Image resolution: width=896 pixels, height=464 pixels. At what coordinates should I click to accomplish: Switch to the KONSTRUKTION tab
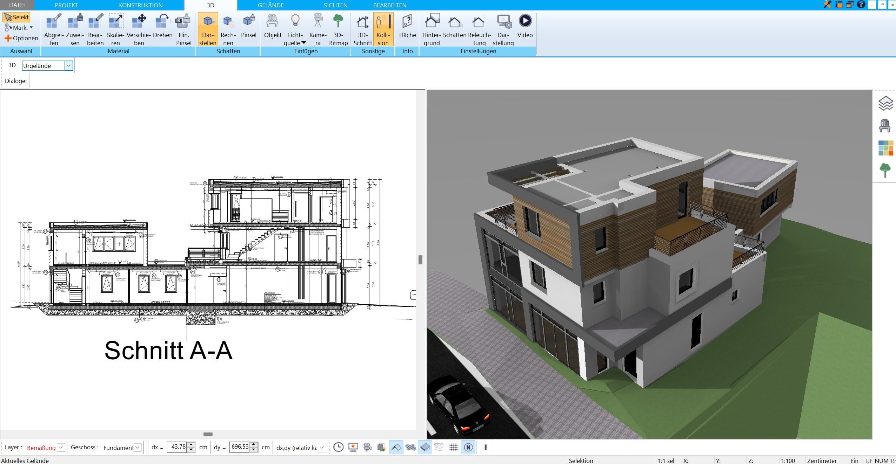pyautogui.click(x=141, y=5)
